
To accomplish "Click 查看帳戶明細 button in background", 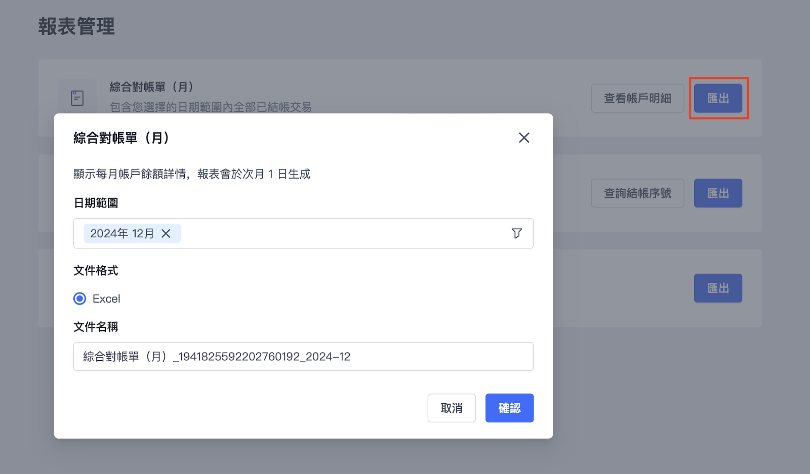I will pyautogui.click(x=637, y=98).
